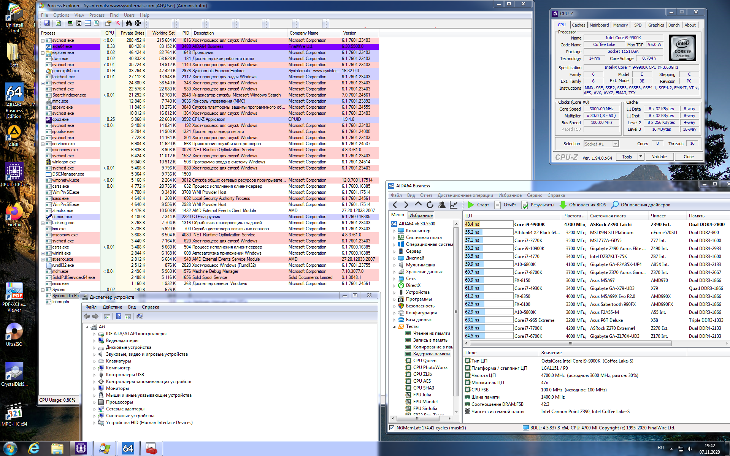Click the BIOS updates green download arrow
The height and width of the screenshot is (456, 730).
pyautogui.click(x=563, y=205)
